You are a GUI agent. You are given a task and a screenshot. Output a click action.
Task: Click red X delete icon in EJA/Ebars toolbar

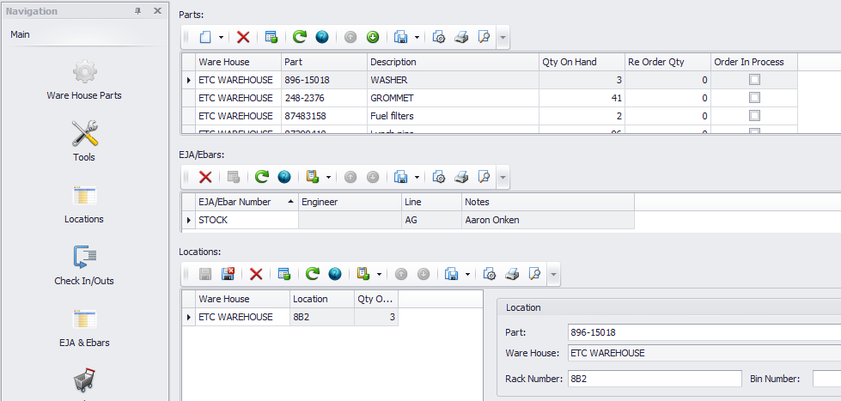(x=205, y=177)
